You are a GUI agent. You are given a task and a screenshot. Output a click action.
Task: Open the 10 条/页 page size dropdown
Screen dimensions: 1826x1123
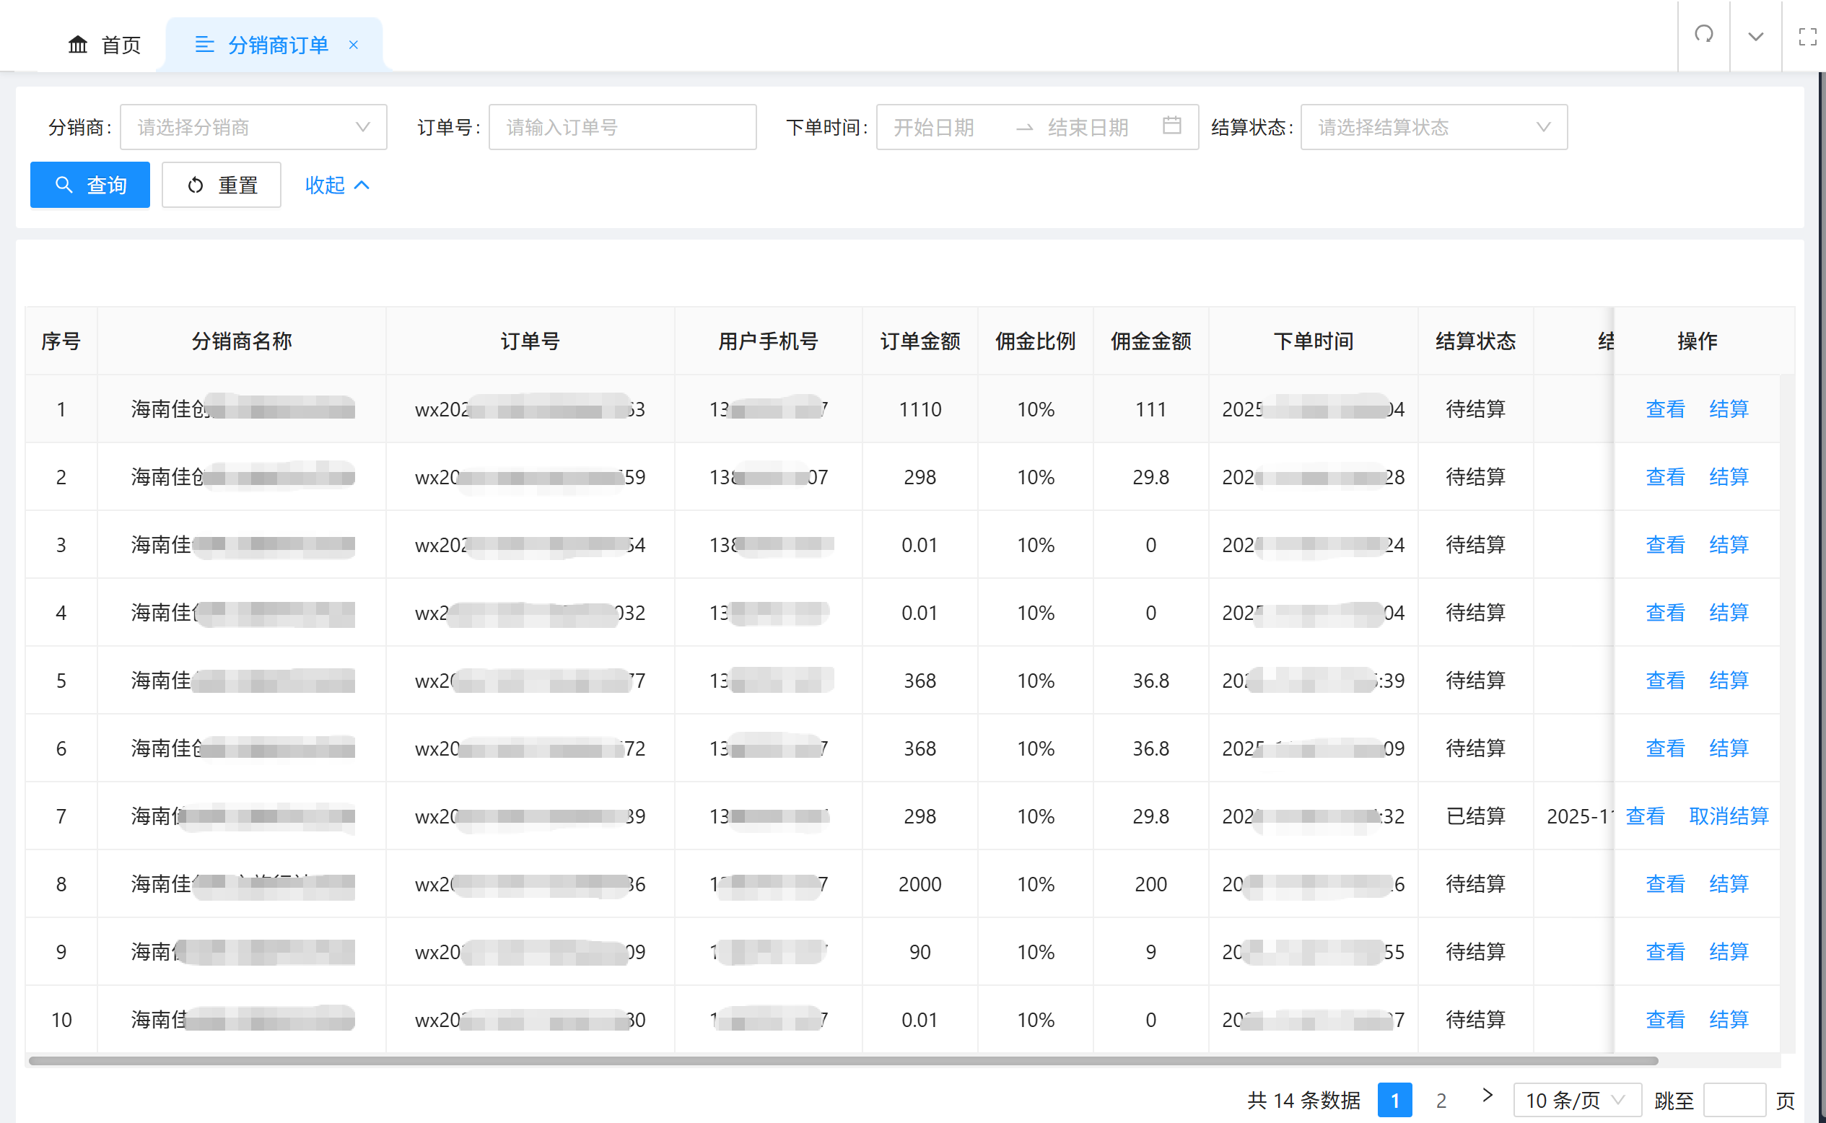(x=1576, y=1100)
